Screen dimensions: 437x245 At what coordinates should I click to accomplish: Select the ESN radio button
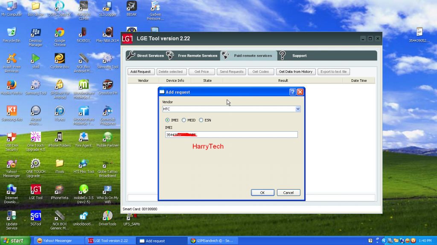201,120
